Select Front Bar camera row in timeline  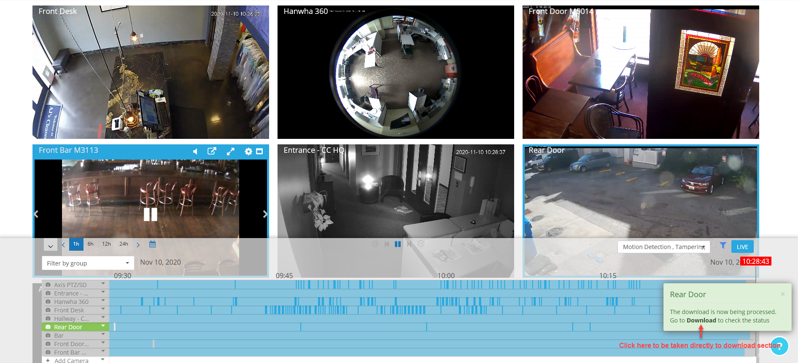tap(75, 352)
